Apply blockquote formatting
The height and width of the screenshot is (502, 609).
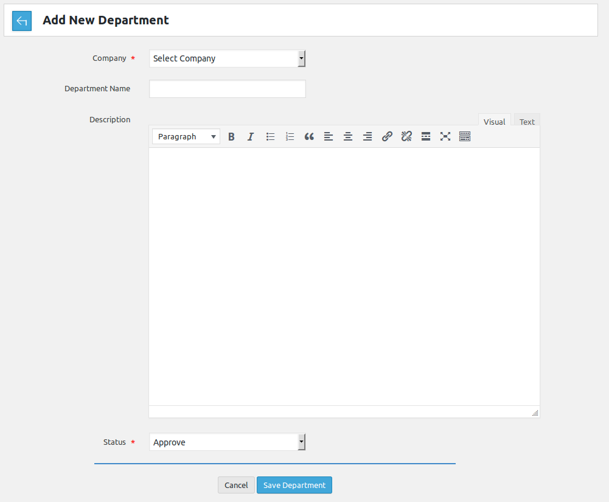tap(309, 136)
